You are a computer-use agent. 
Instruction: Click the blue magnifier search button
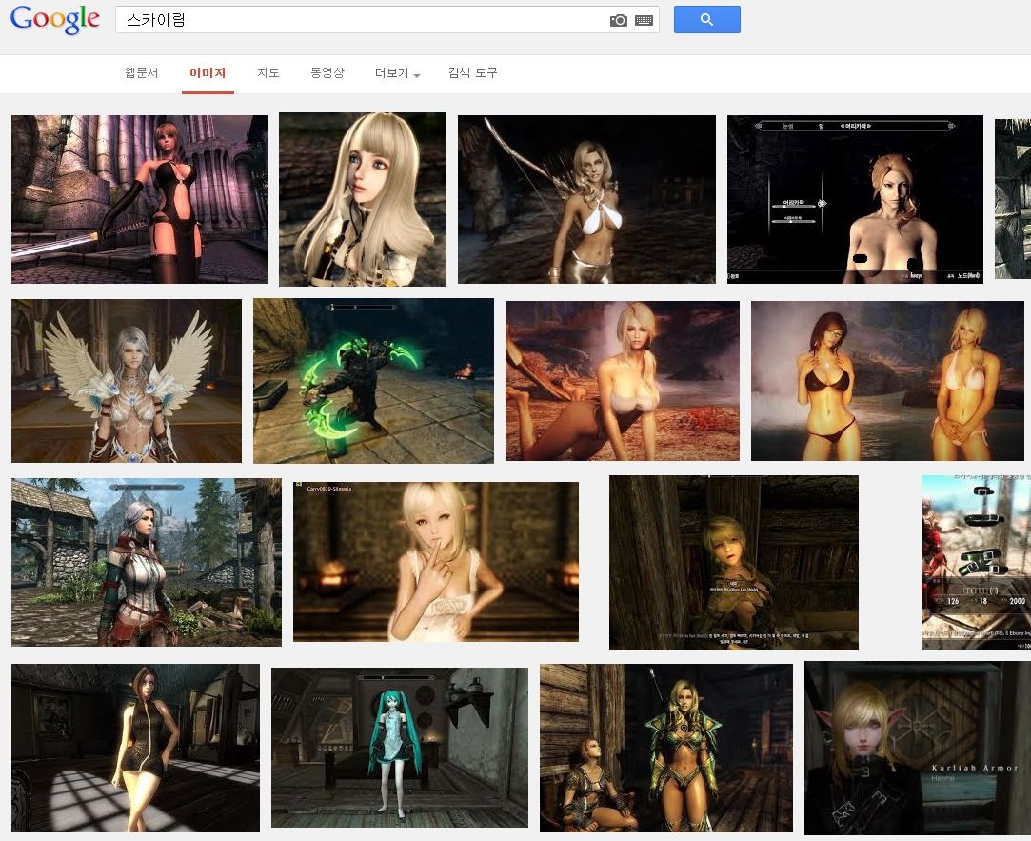(x=706, y=20)
